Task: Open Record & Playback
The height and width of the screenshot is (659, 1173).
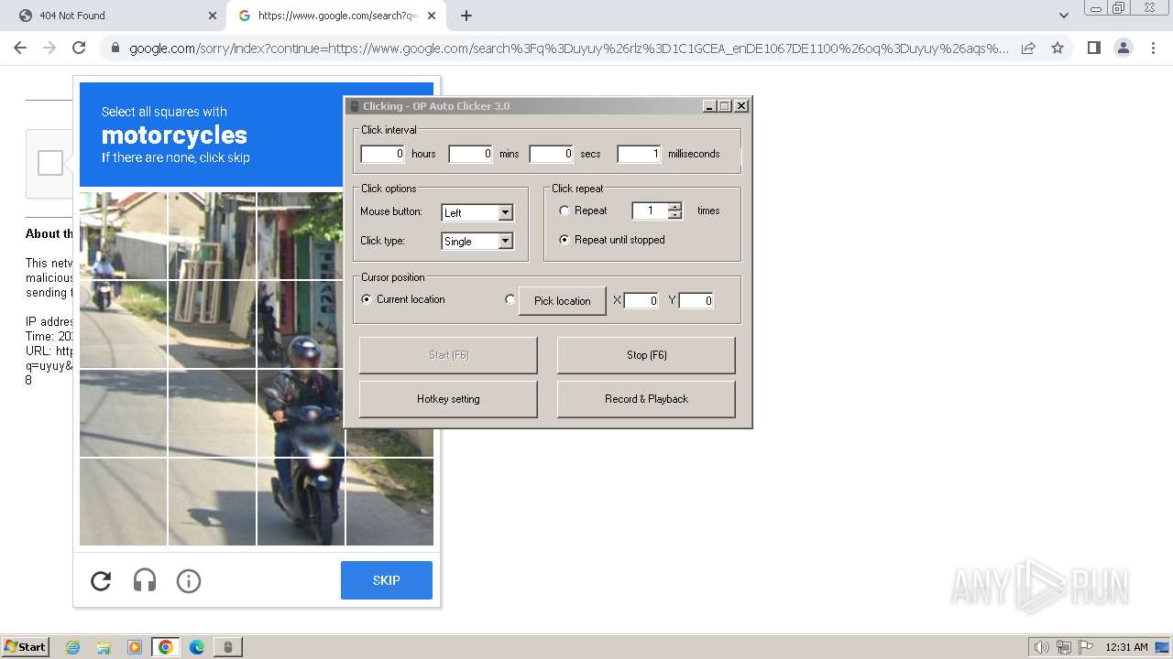Action: [646, 399]
